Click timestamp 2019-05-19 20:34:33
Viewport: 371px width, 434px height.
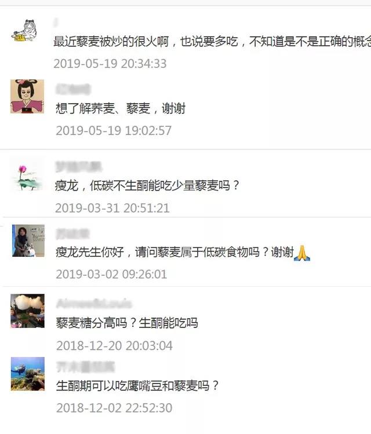click(x=110, y=64)
